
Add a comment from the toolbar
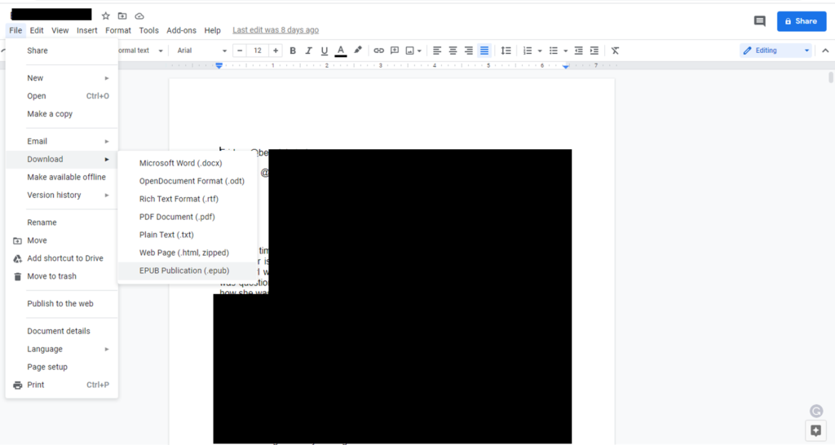tap(395, 51)
